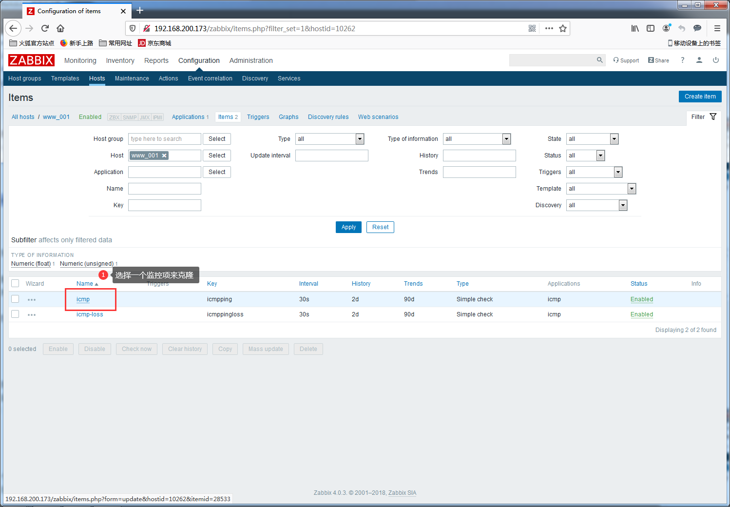Click the Name filter input field
This screenshot has width=730, height=507.
[165, 189]
